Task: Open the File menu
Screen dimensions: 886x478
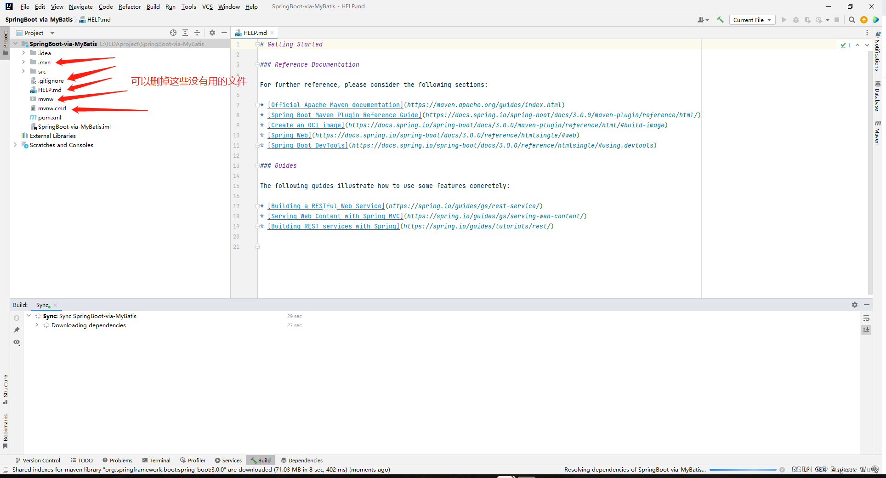Action: 25,6
